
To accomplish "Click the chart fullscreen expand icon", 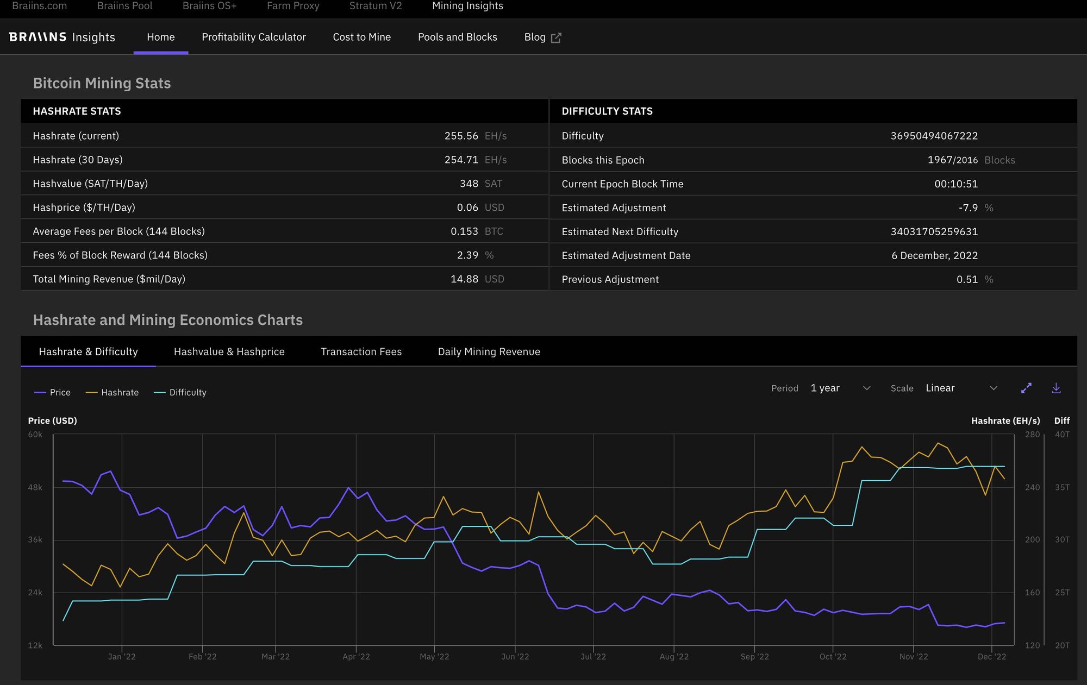I will click(1026, 388).
